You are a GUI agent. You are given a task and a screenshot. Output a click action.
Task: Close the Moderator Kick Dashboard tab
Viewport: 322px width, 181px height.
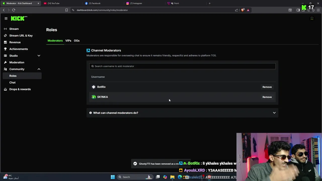[x=38, y=3]
